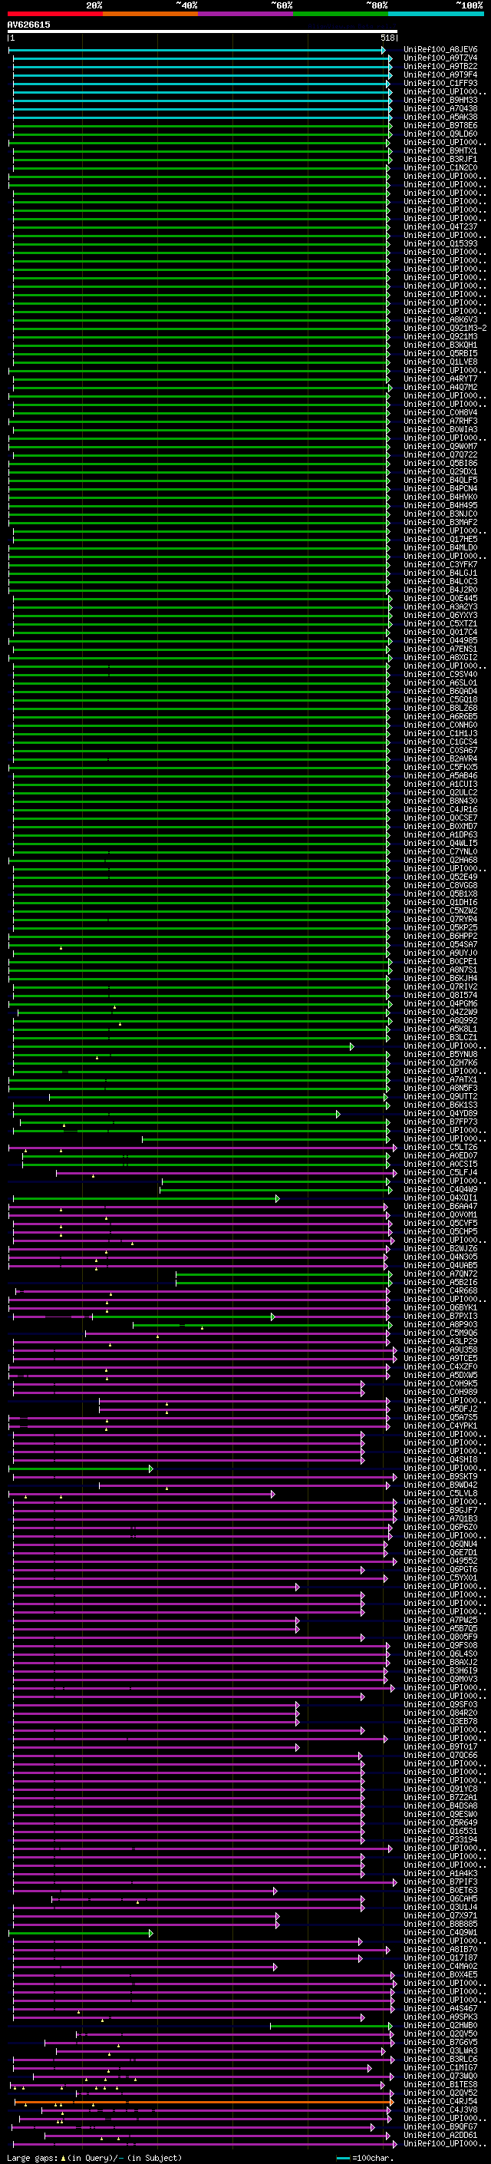Select label UniRef100_C1MIG7
This screenshot has width=491, height=2164.
coord(440,2067)
